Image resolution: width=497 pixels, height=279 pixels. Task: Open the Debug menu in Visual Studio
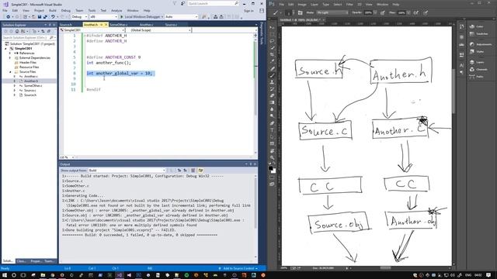65,10
